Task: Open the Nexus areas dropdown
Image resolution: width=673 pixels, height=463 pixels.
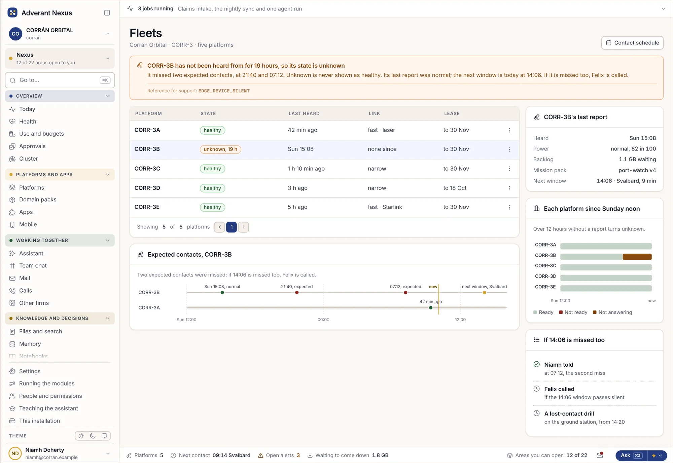Action: point(60,58)
